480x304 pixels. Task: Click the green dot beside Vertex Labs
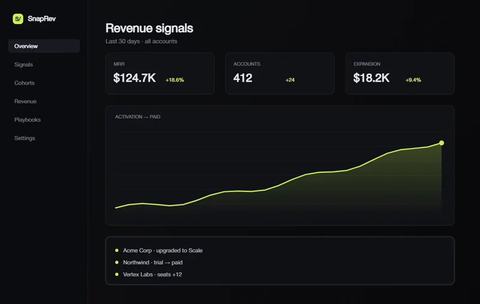(x=116, y=275)
